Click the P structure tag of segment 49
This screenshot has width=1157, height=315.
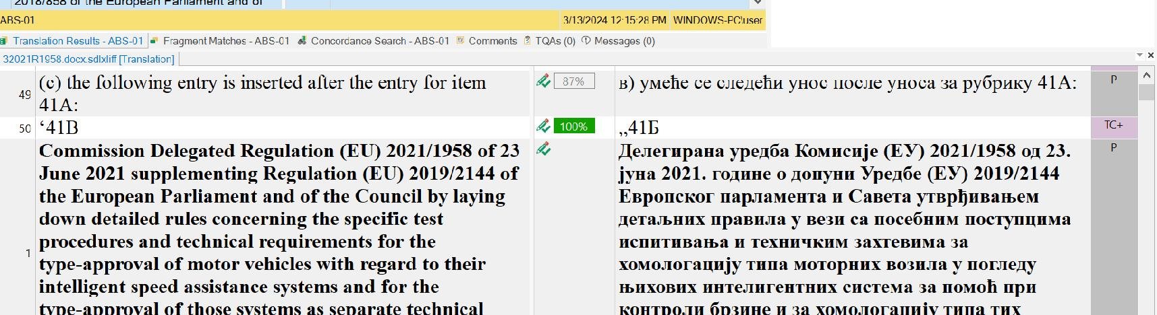tap(1113, 79)
